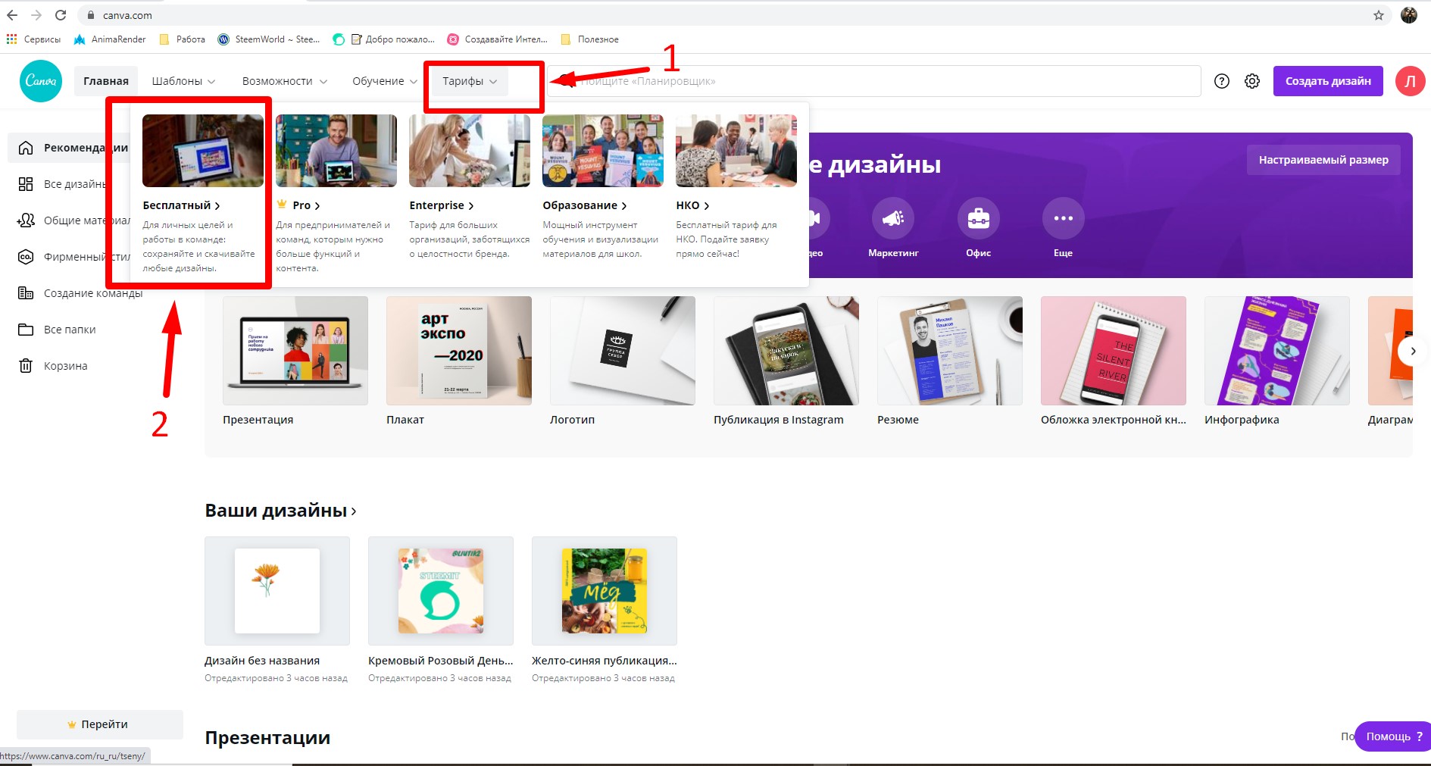
Task: Click the Презентации section heading
Action: [x=267, y=738]
